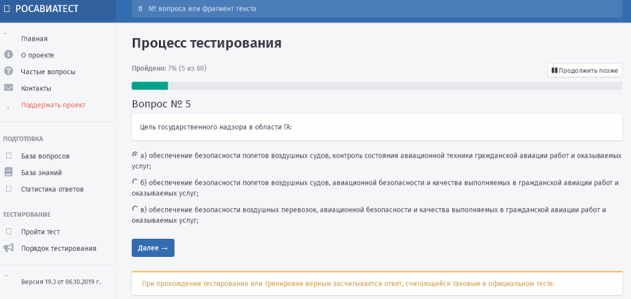Viewport: 631px width, 299px height.
Task: Click the info icon beside О проекте
Action: pyautogui.click(x=9, y=55)
